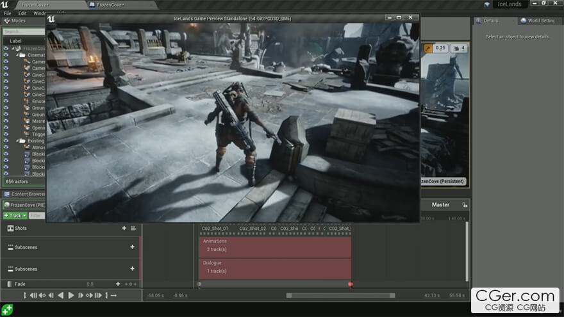Viewport: 564px width, 317px height.
Task: Click the green playback start marker
Action: (x=199, y=284)
